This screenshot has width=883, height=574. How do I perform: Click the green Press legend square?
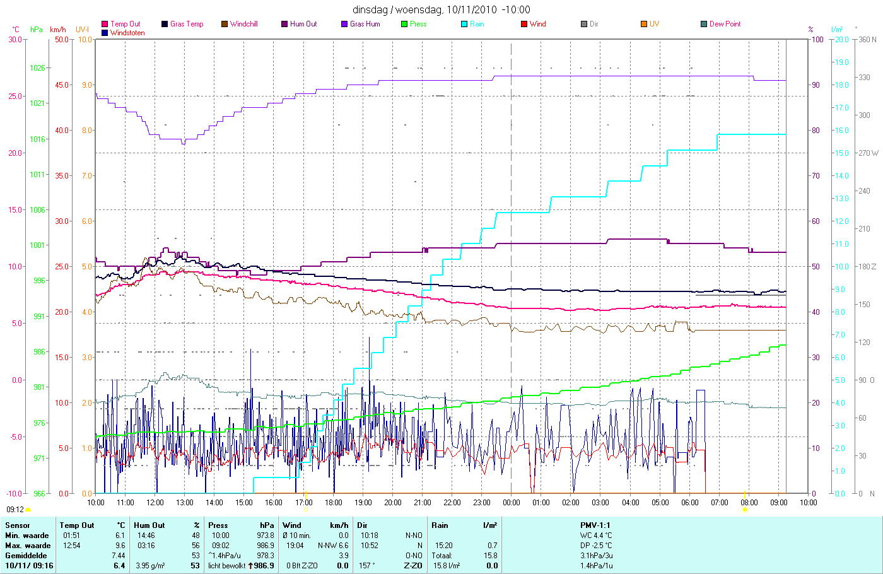click(x=404, y=24)
